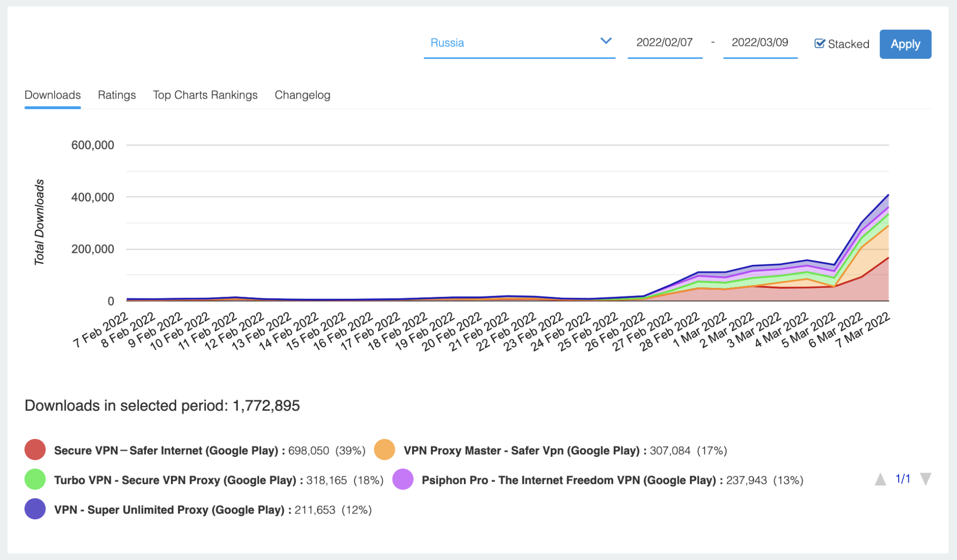Click the legend page up arrow

coord(880,479)
